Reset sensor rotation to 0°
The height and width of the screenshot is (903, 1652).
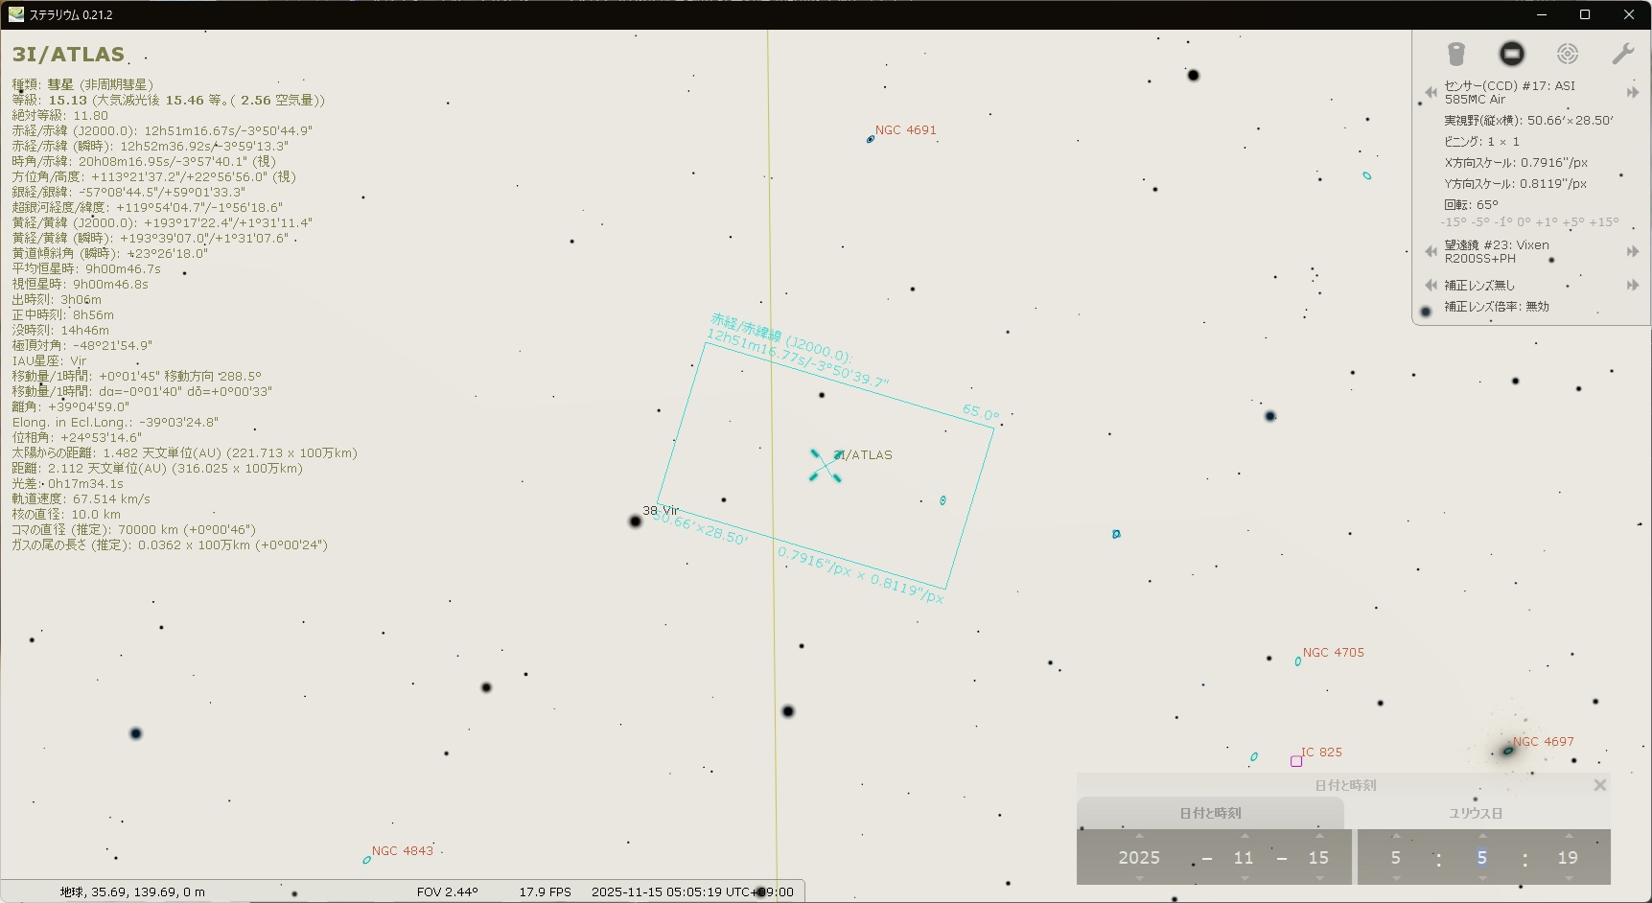click(x=1524, y=222)
